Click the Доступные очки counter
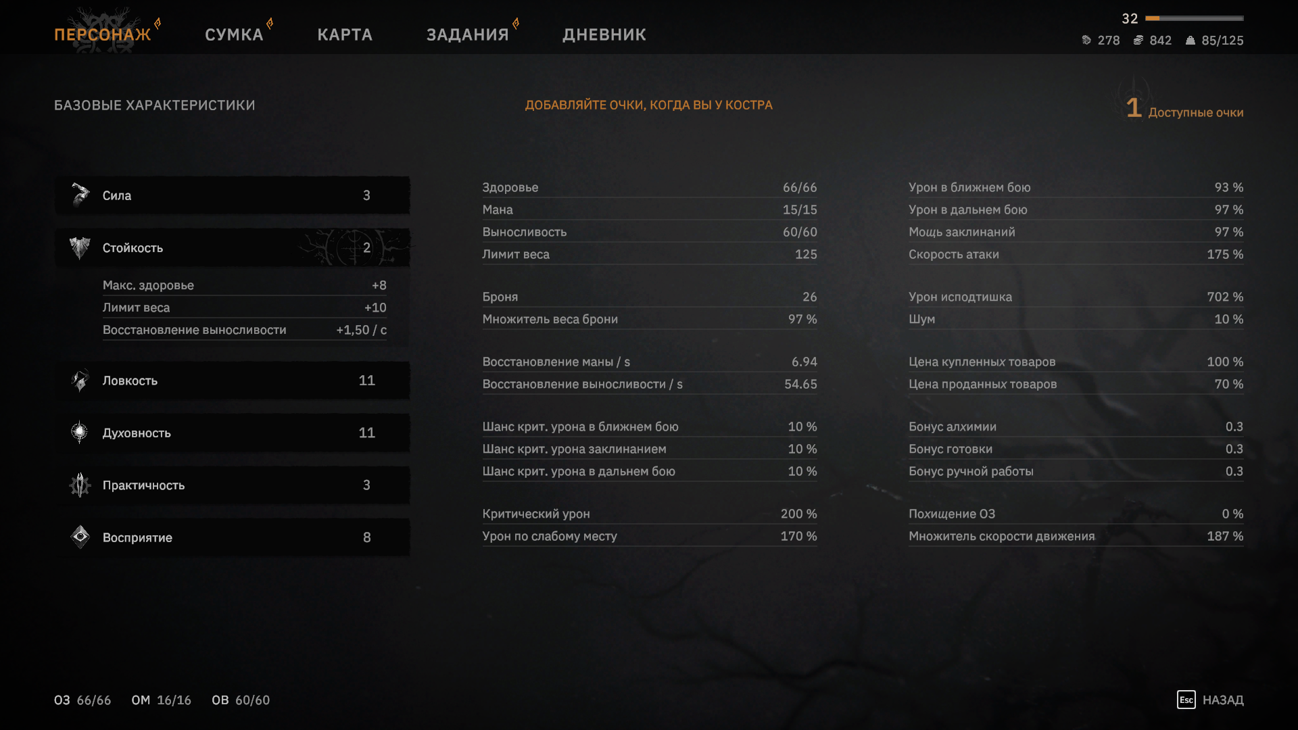 pyautogui.click(x=1184, y=109)
